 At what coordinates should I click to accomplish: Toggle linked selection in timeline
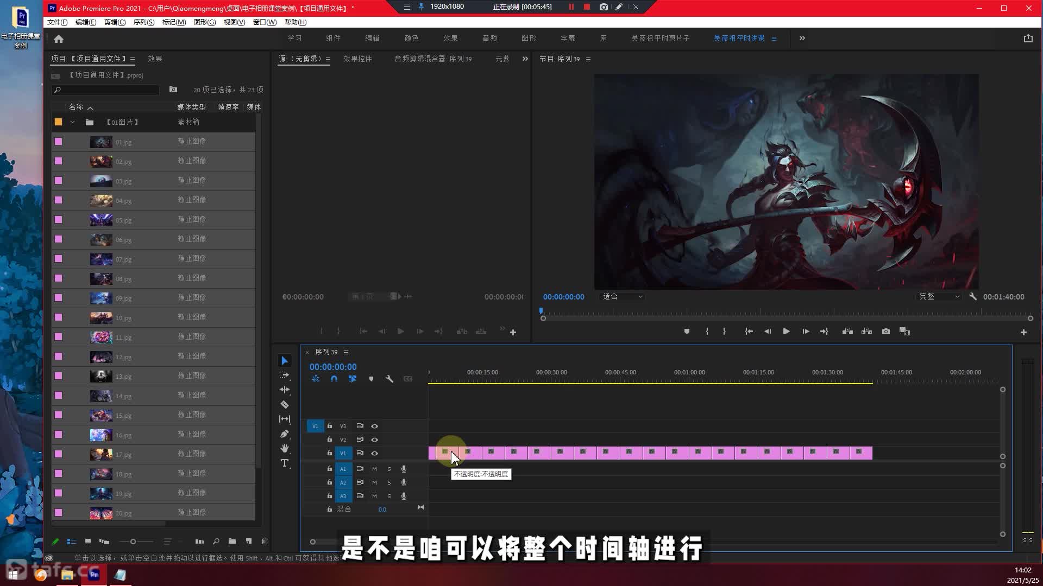[353, 379]
